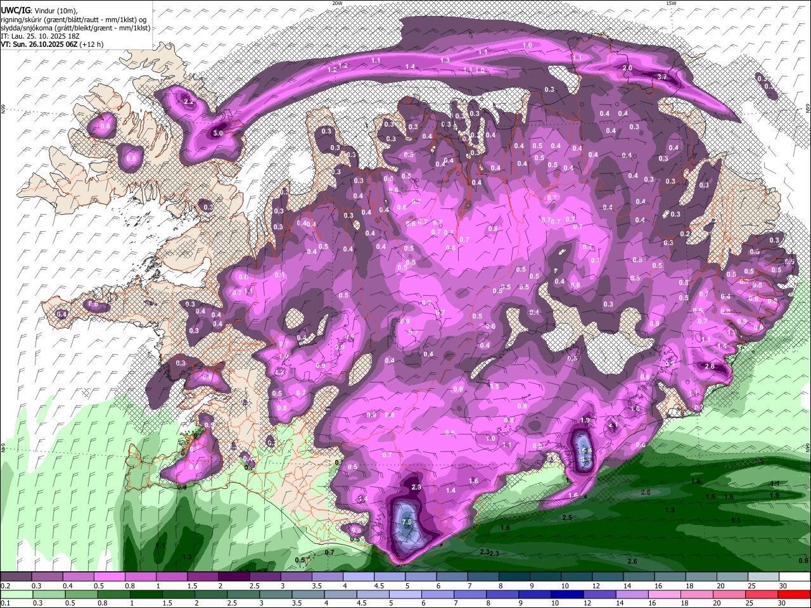Pick the darkest purple 2–2.5 snow scale swatch
The height and width of the screenshot is (608, 811).
[x=234, y=577]
